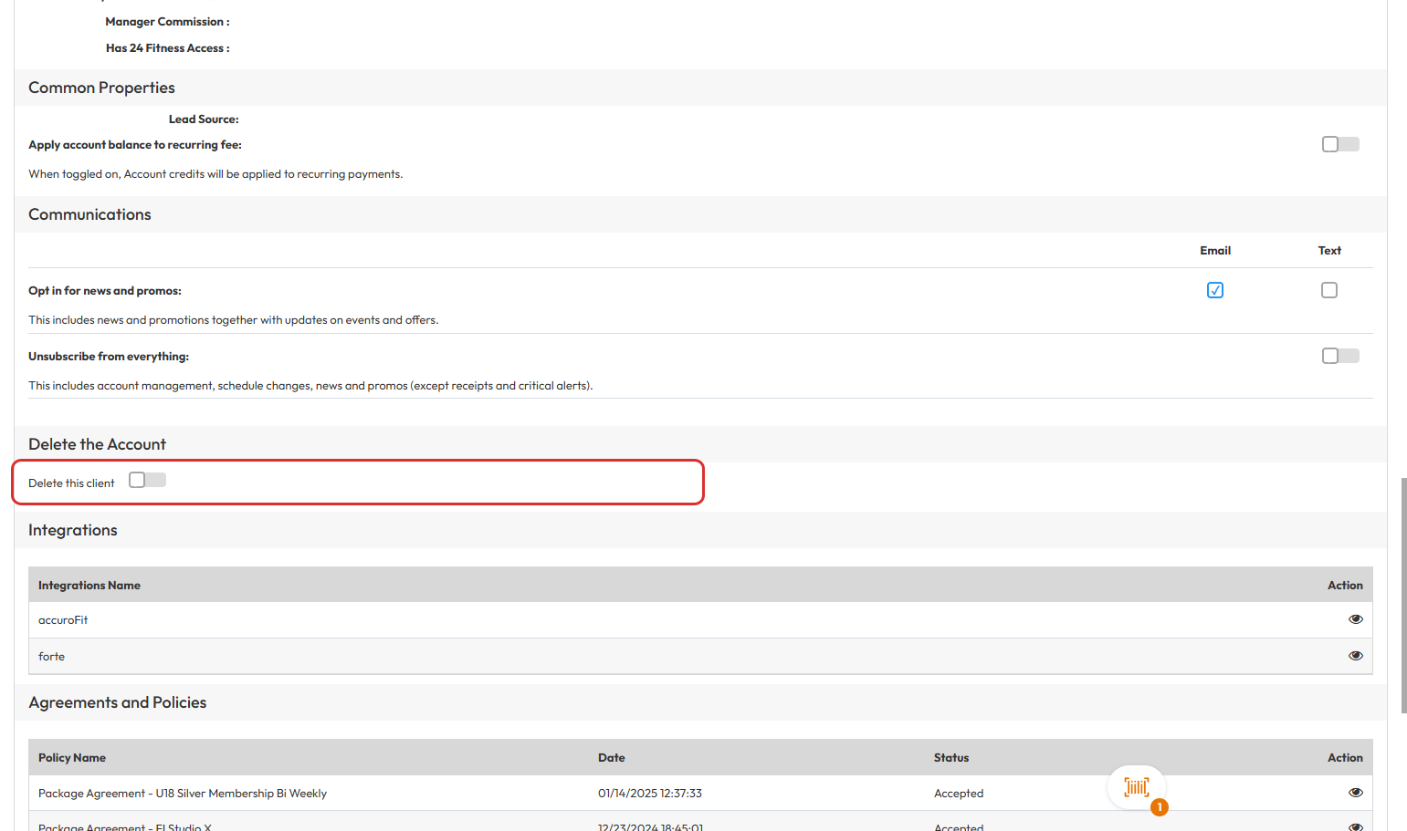Sort by Status column header
Image resolution: width=1407 pixels, height=831 pixels.
pyautogui.click(x=950, y=758)
